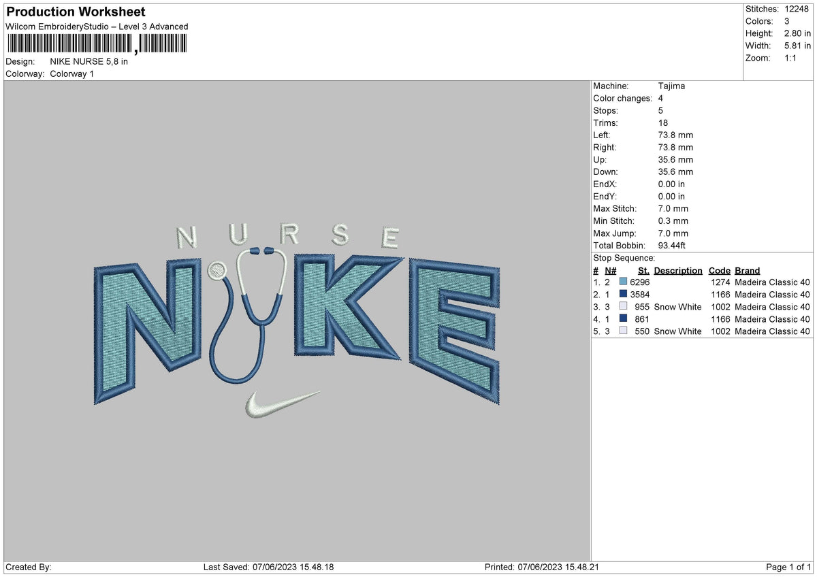This screenshot has width=817, height=577.
Task: Select the 'Colorway 1' value
Action: click(x=72, y=73)
